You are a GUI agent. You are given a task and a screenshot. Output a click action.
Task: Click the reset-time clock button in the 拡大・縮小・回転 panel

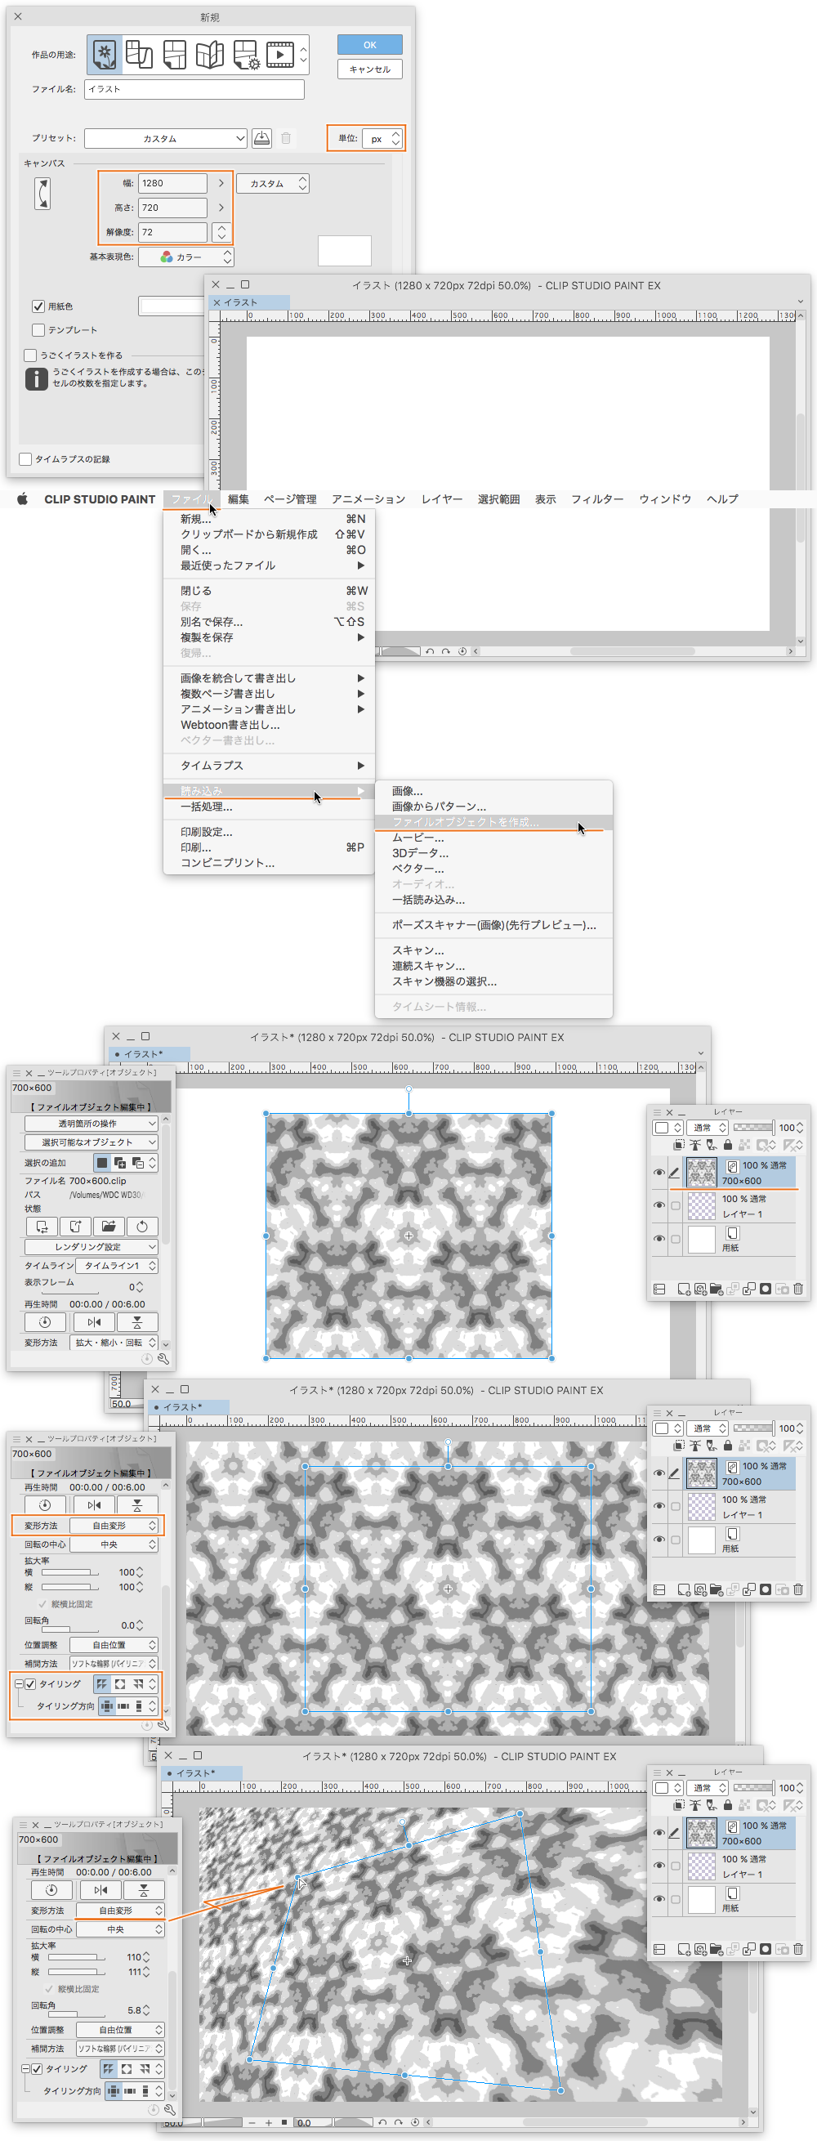[x=45, y=1321]
